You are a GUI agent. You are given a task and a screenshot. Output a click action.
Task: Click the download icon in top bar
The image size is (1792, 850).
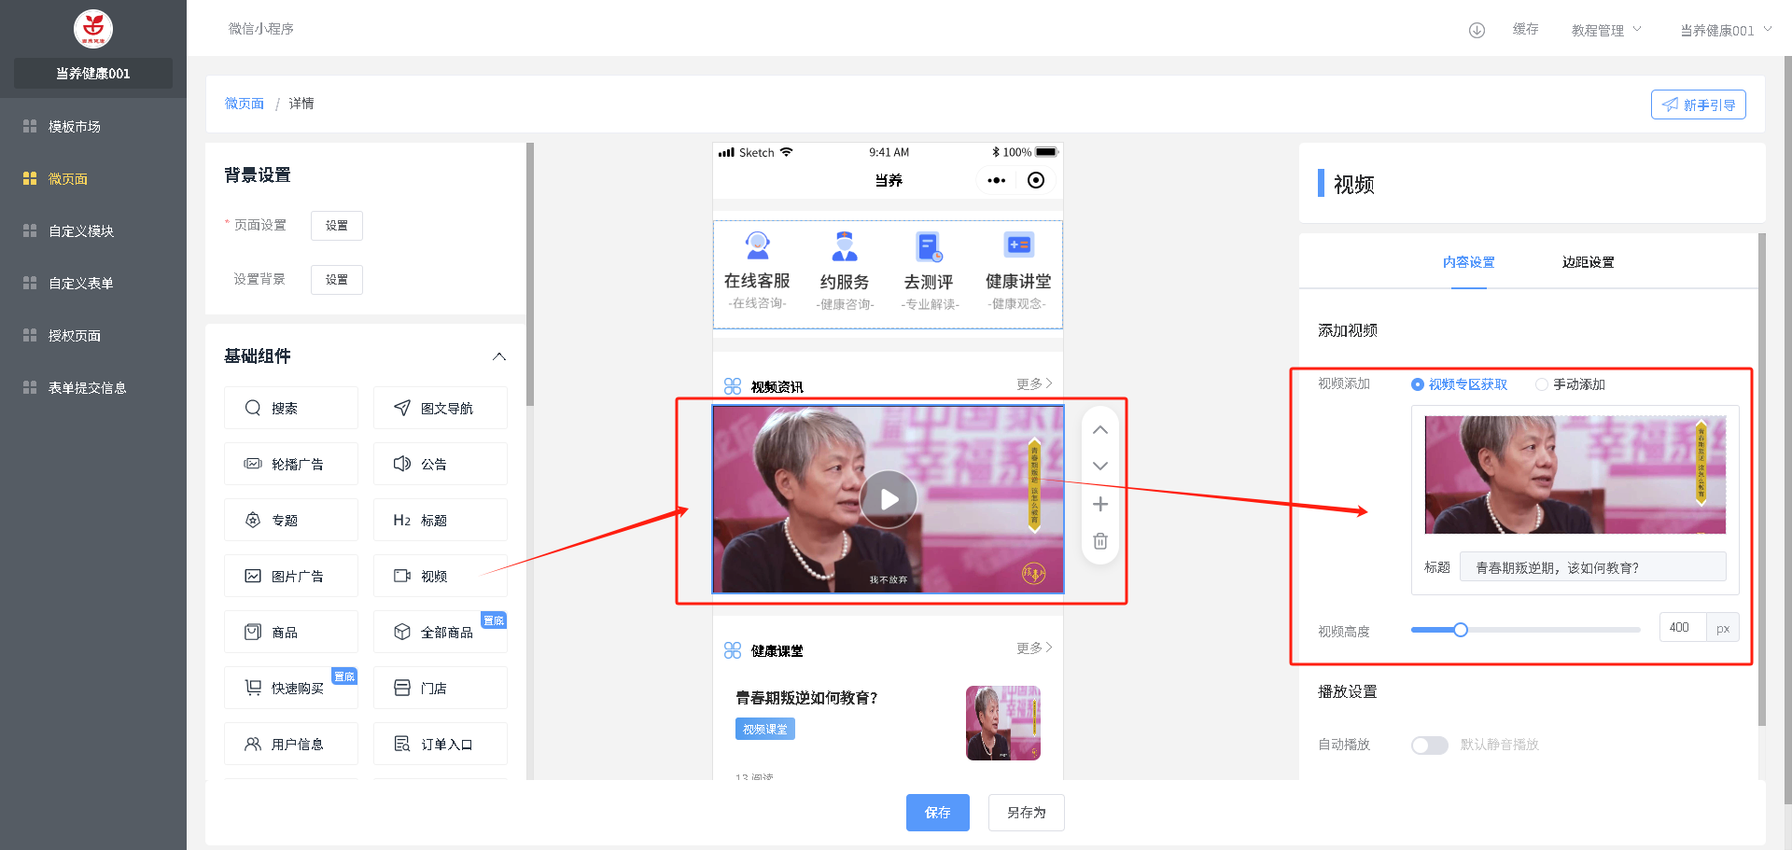pos(1477,30)
